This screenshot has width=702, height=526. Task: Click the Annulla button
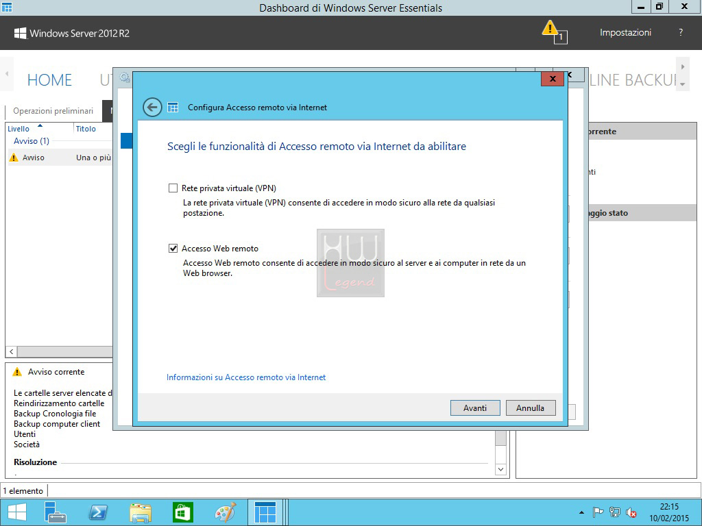[x=531, y=408]
